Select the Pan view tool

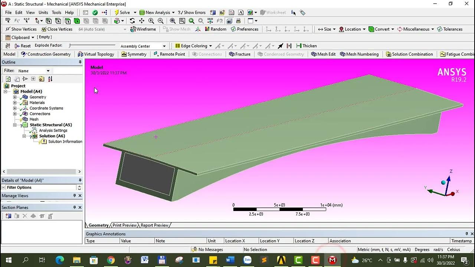(x=141, y=21)
